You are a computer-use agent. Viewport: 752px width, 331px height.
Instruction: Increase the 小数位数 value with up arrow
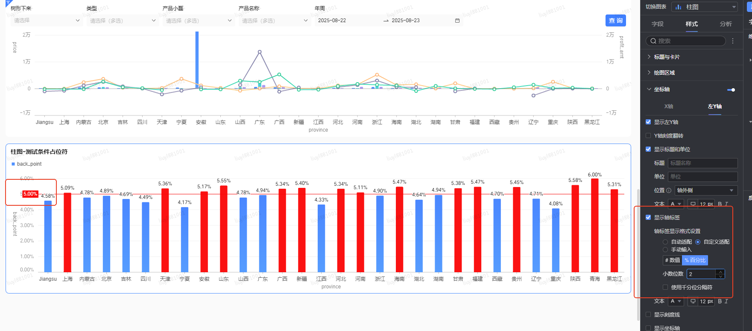[x=721, y=271]
